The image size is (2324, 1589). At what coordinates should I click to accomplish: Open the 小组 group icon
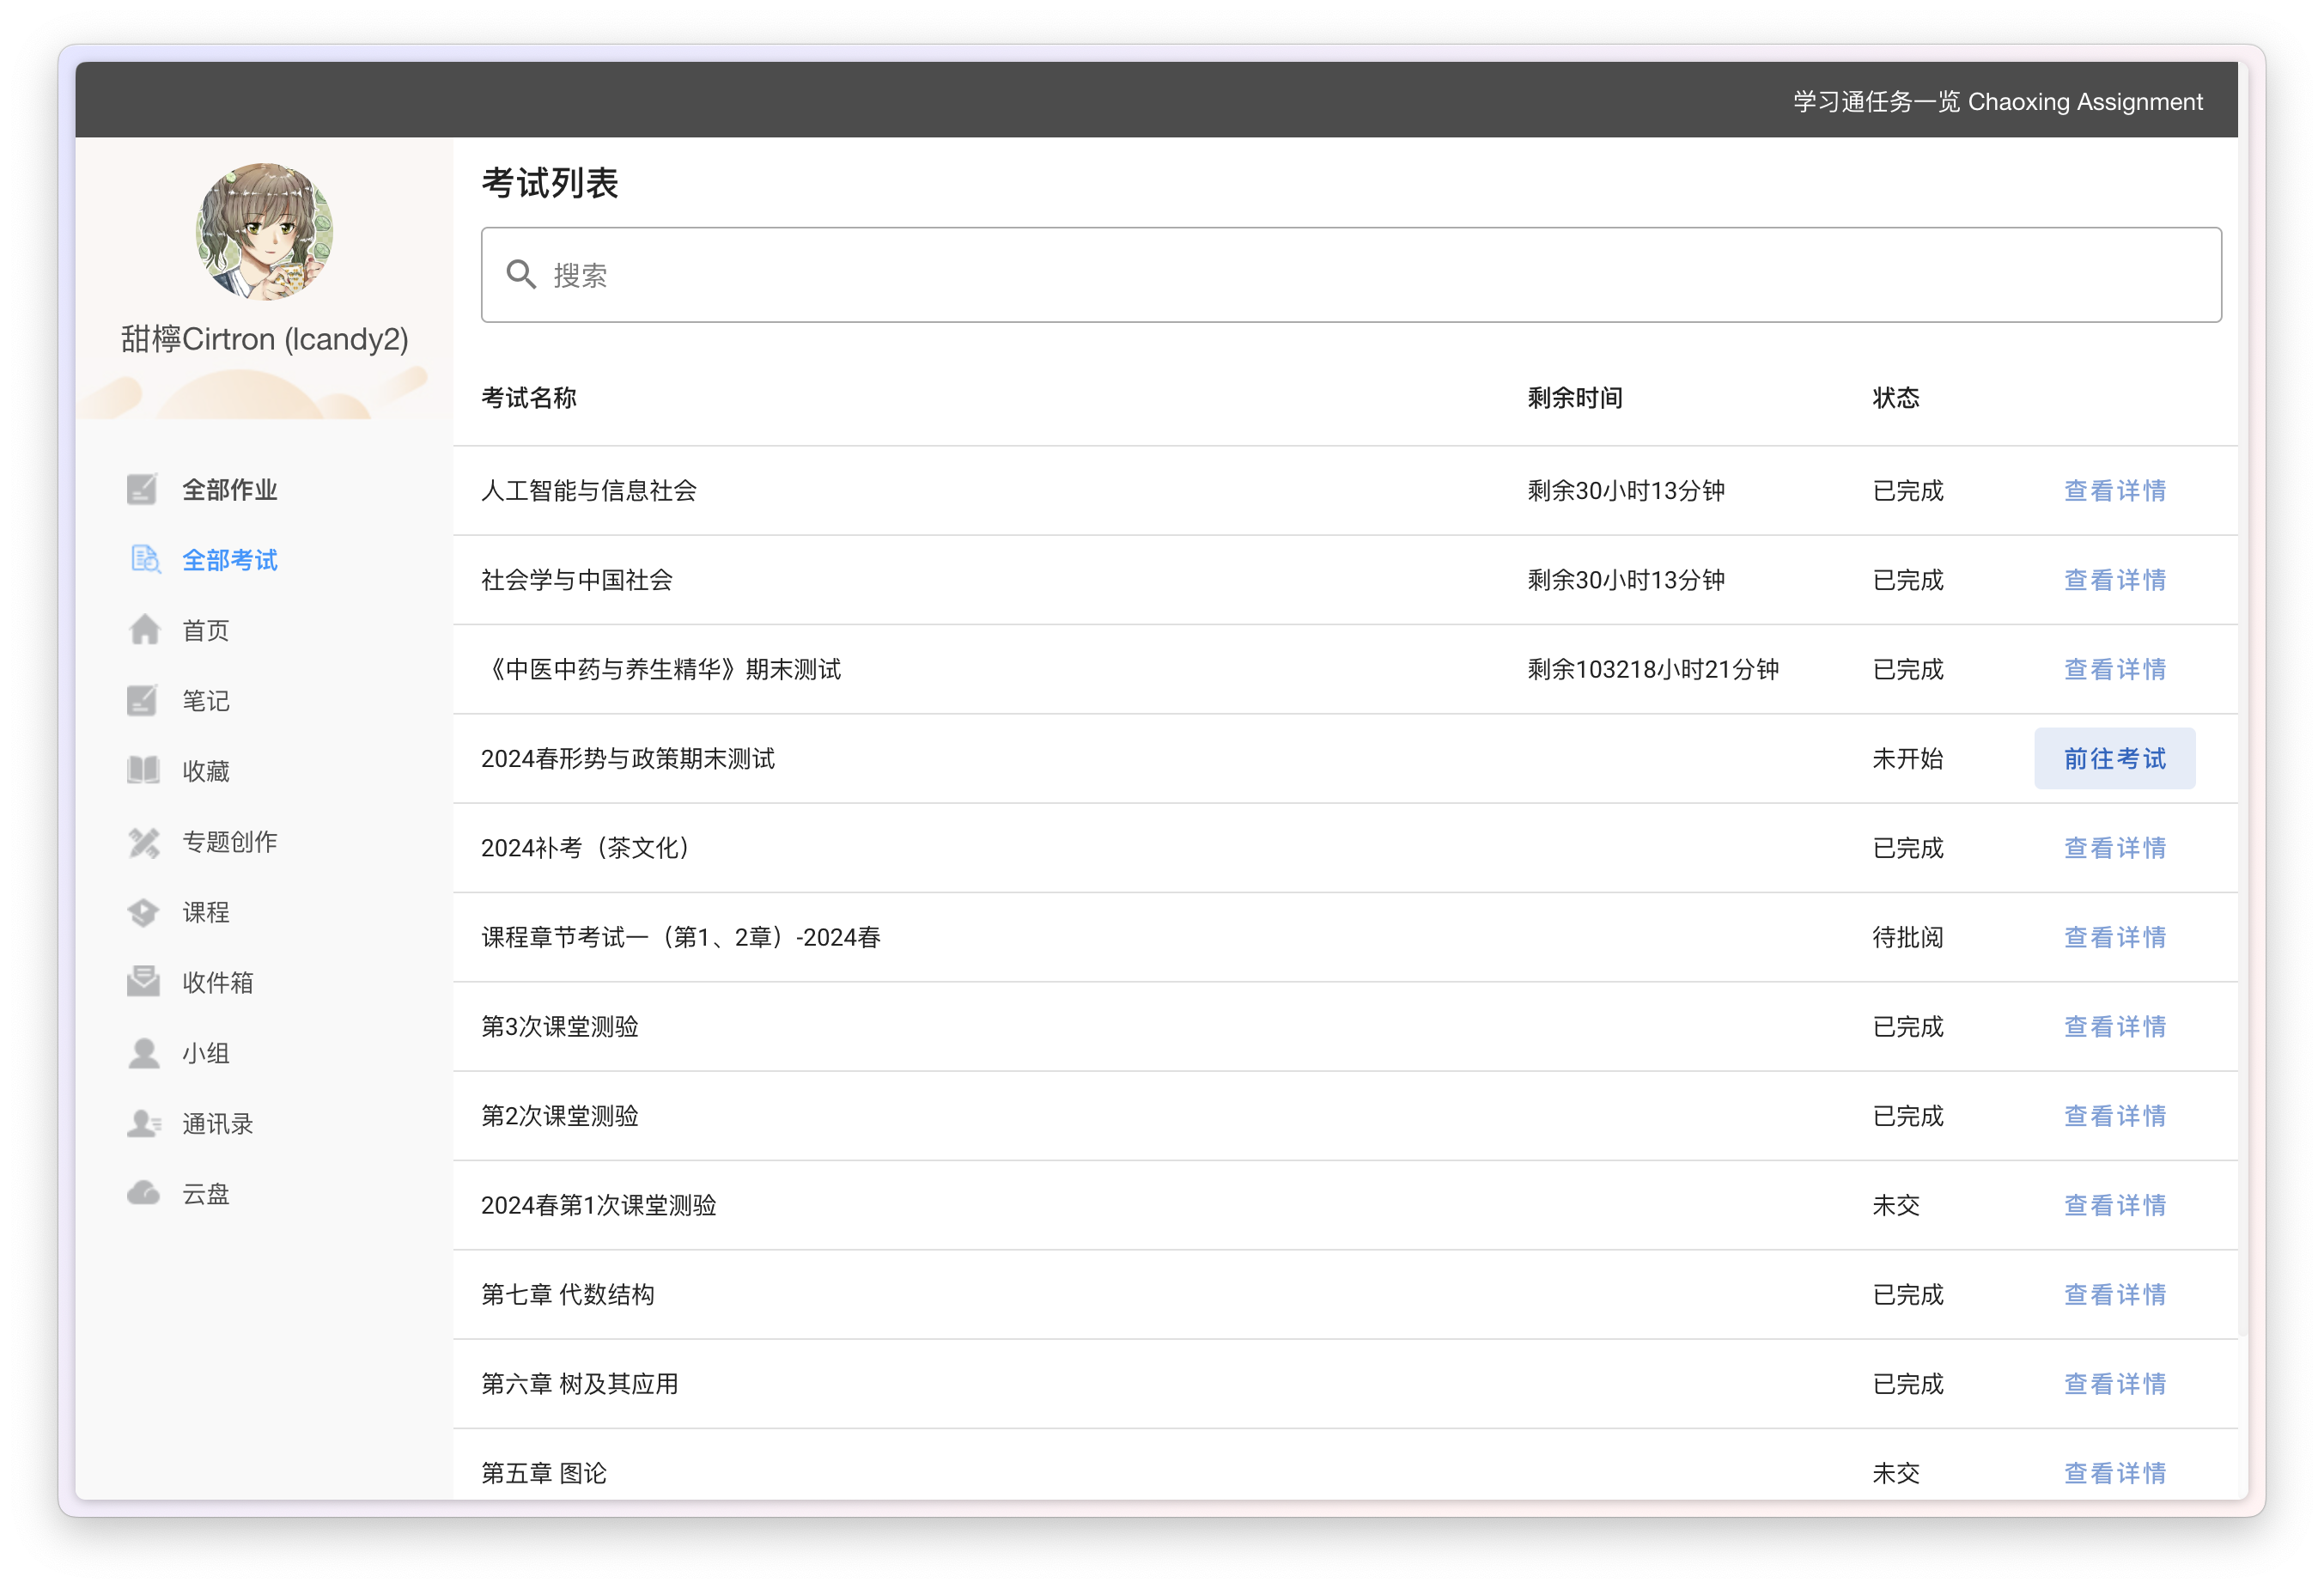pos(143,1053)
